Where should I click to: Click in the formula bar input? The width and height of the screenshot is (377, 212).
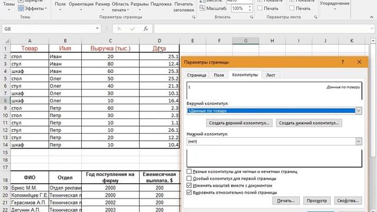262,29
